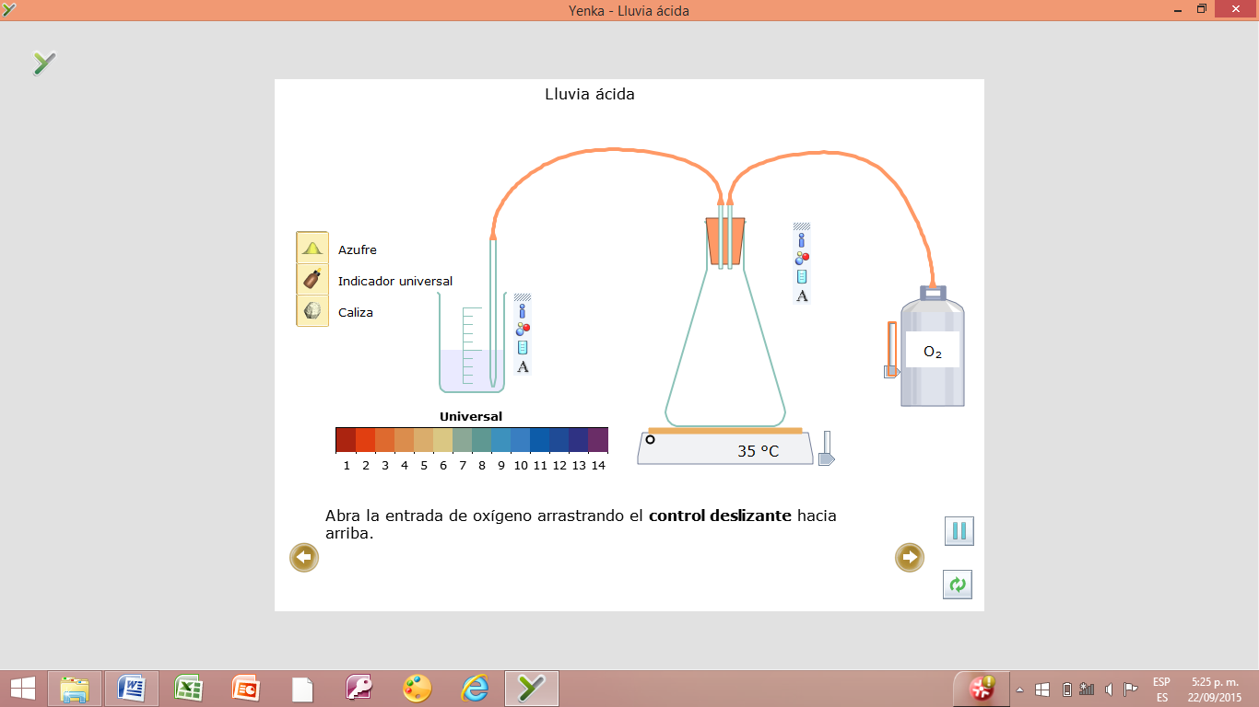
Task: Go to the previous page arrow
Action: pos(304,558)
